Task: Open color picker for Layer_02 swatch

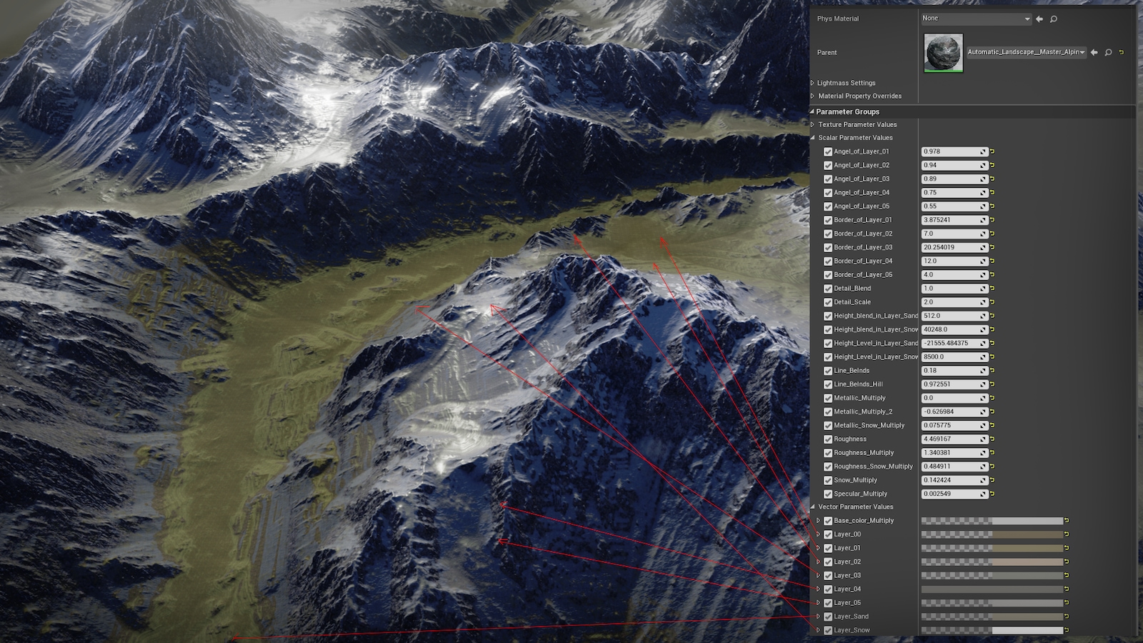Action: pyautogui.click(x=992, y=562)
